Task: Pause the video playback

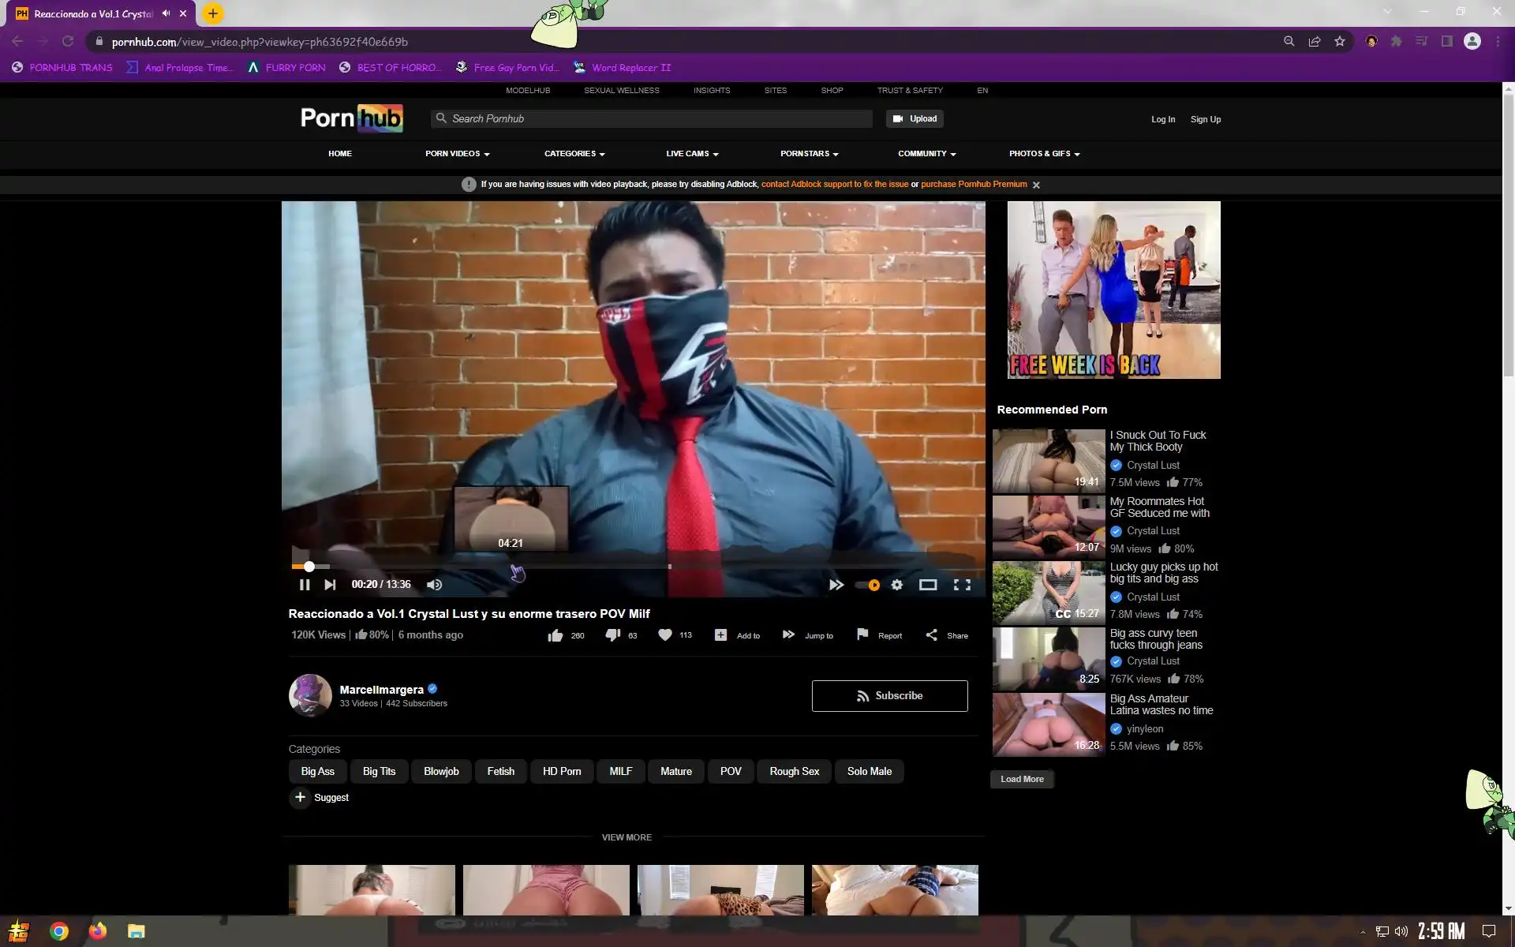Action: [x=304, y=585]
